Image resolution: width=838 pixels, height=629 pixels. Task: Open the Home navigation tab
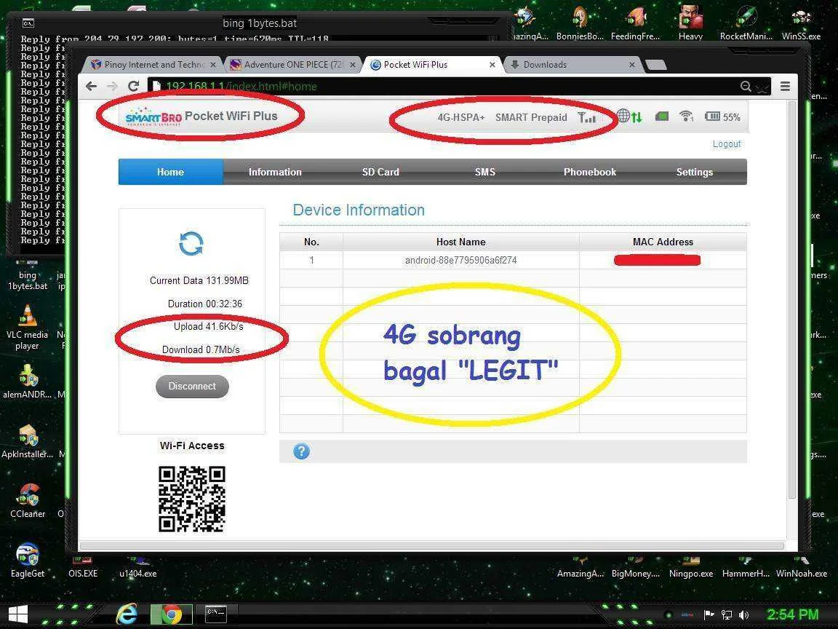[170, 172]
